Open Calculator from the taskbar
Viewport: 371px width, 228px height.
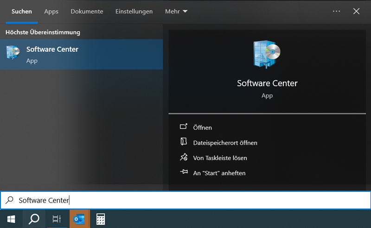pos(101,219)
